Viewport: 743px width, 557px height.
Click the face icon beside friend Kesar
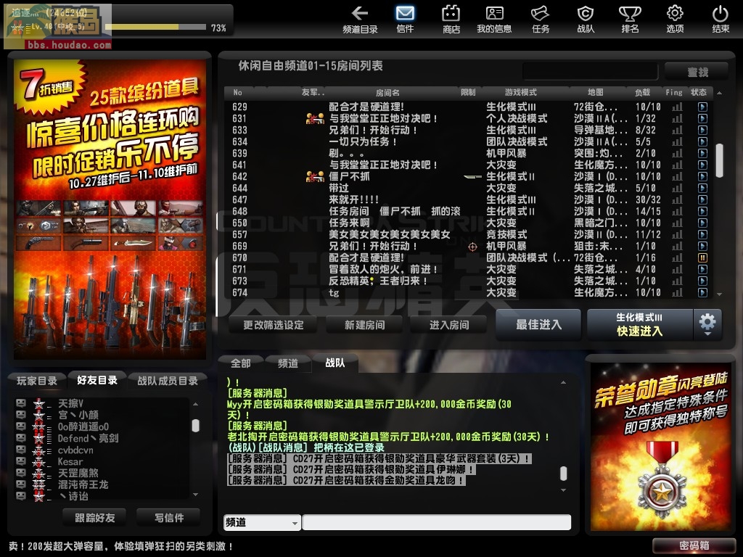21,461
